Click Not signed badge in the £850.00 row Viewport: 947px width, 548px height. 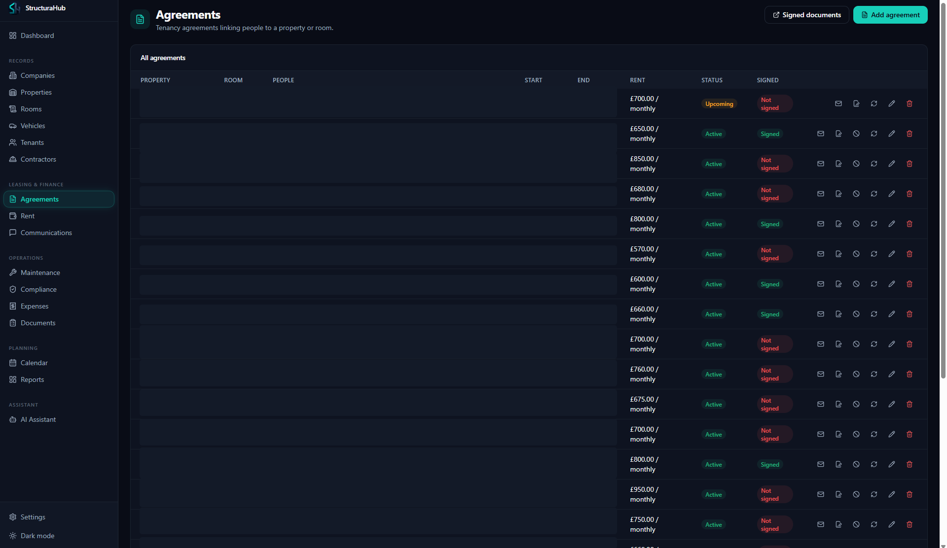pos(775,164)
